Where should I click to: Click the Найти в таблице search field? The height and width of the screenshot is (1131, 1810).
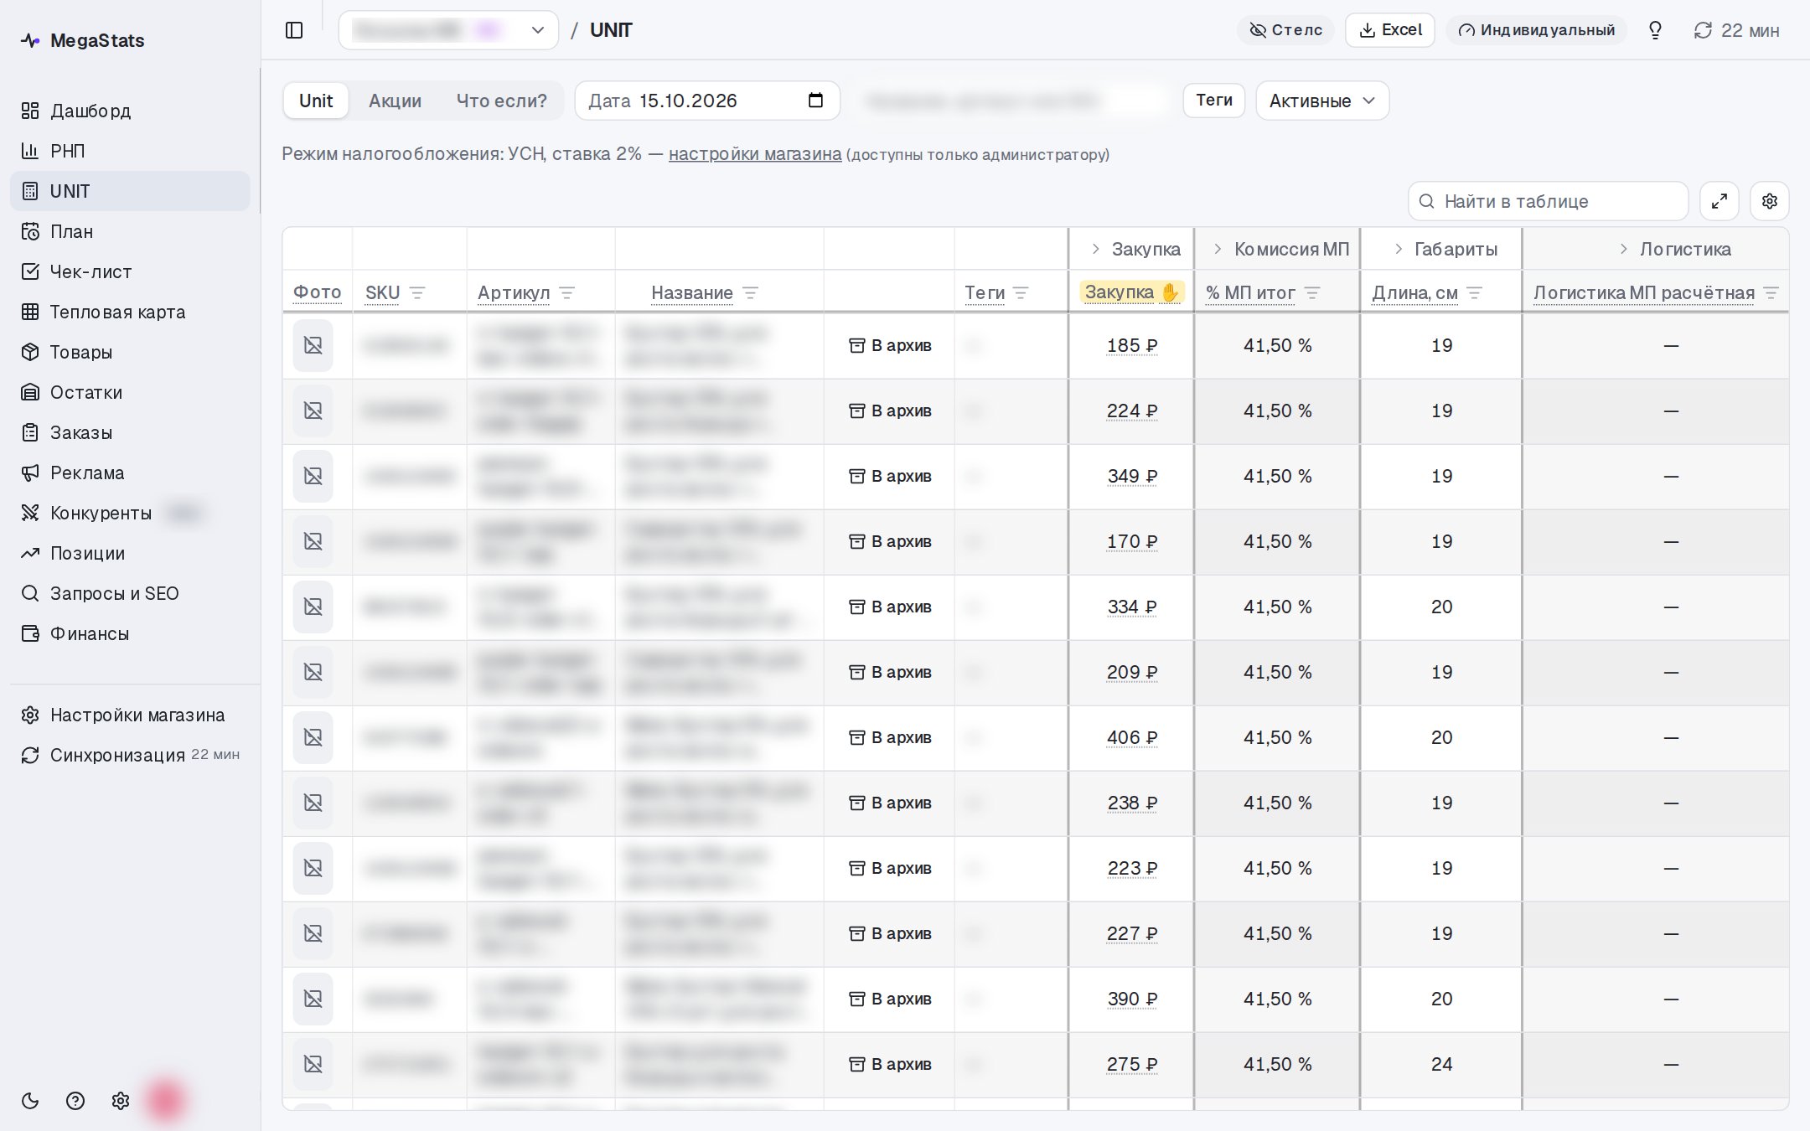(x=1548, y=201)
